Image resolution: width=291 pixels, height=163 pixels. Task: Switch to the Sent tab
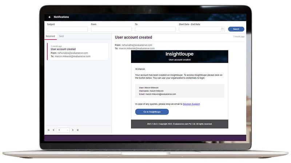click(x=61, y=36)
